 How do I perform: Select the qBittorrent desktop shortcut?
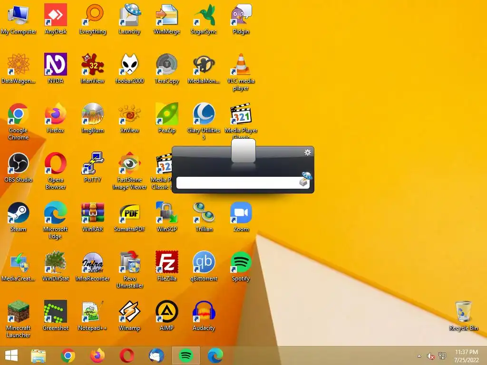click(x=204, y=266)
